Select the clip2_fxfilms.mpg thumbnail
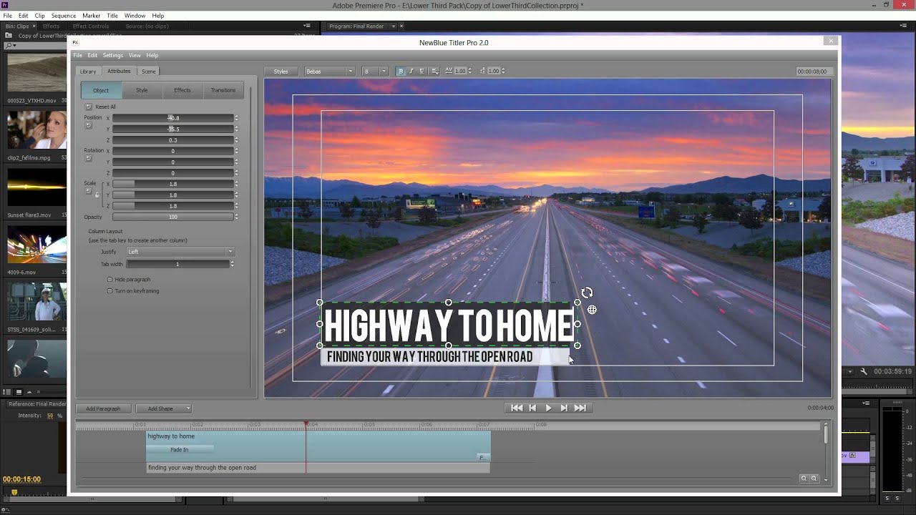Image resolution: width=916 pixels, height=515 pixels. [36, 129]
